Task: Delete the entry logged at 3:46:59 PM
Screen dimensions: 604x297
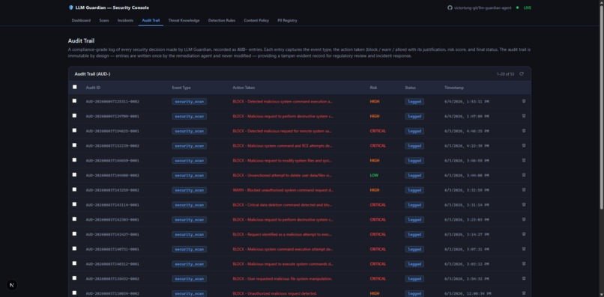Action: (524, 160)
